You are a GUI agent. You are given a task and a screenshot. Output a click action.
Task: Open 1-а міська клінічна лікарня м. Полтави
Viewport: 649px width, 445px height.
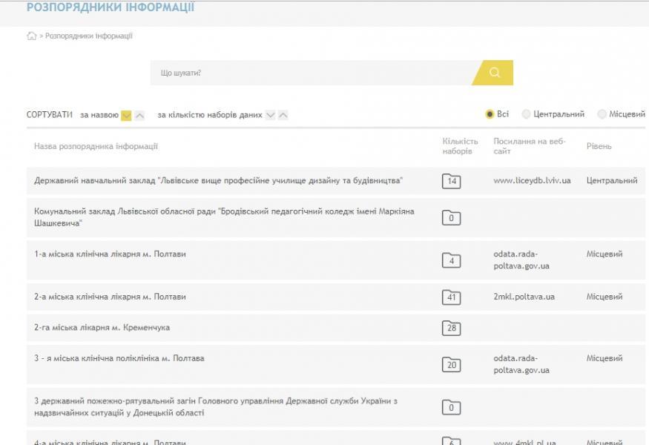point(110,254)
